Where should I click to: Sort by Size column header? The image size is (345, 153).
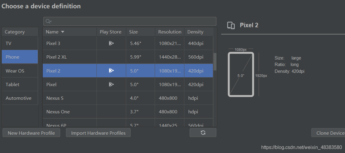coord(140,32)
